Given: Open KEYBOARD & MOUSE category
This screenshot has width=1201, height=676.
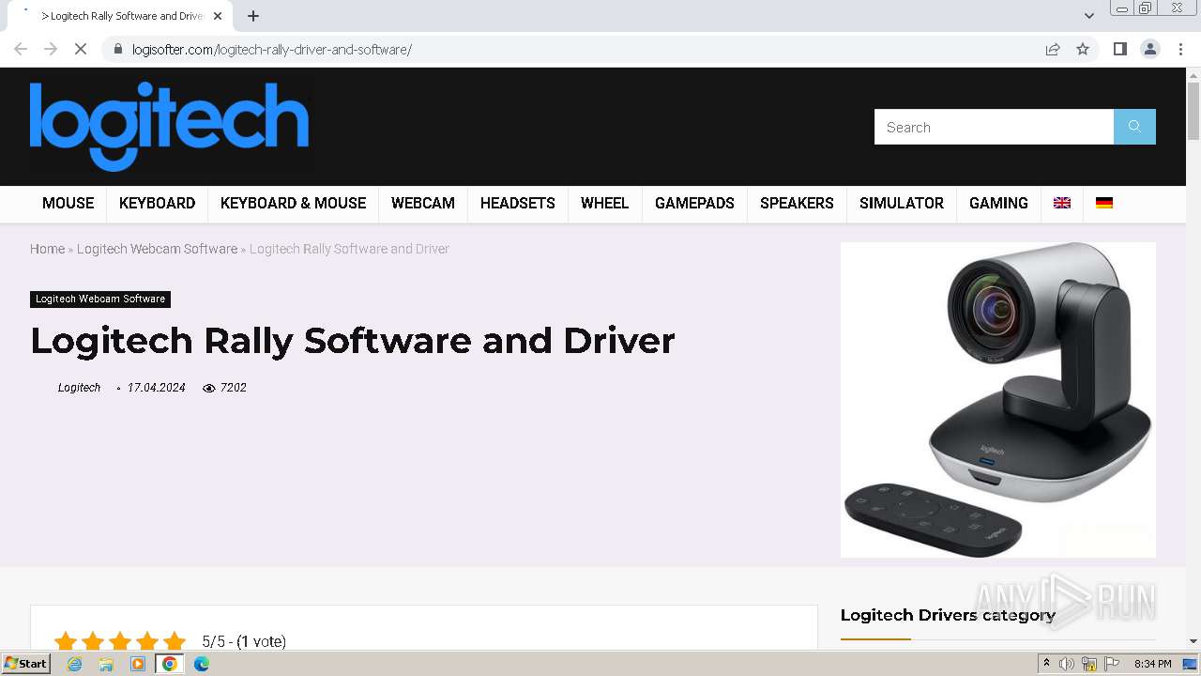Looking at the screenshot, I should [293, 203].
